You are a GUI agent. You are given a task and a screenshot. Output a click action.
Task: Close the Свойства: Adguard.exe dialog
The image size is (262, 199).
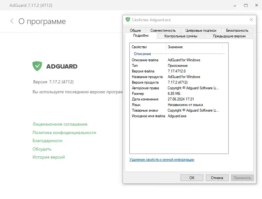point(251,20)
